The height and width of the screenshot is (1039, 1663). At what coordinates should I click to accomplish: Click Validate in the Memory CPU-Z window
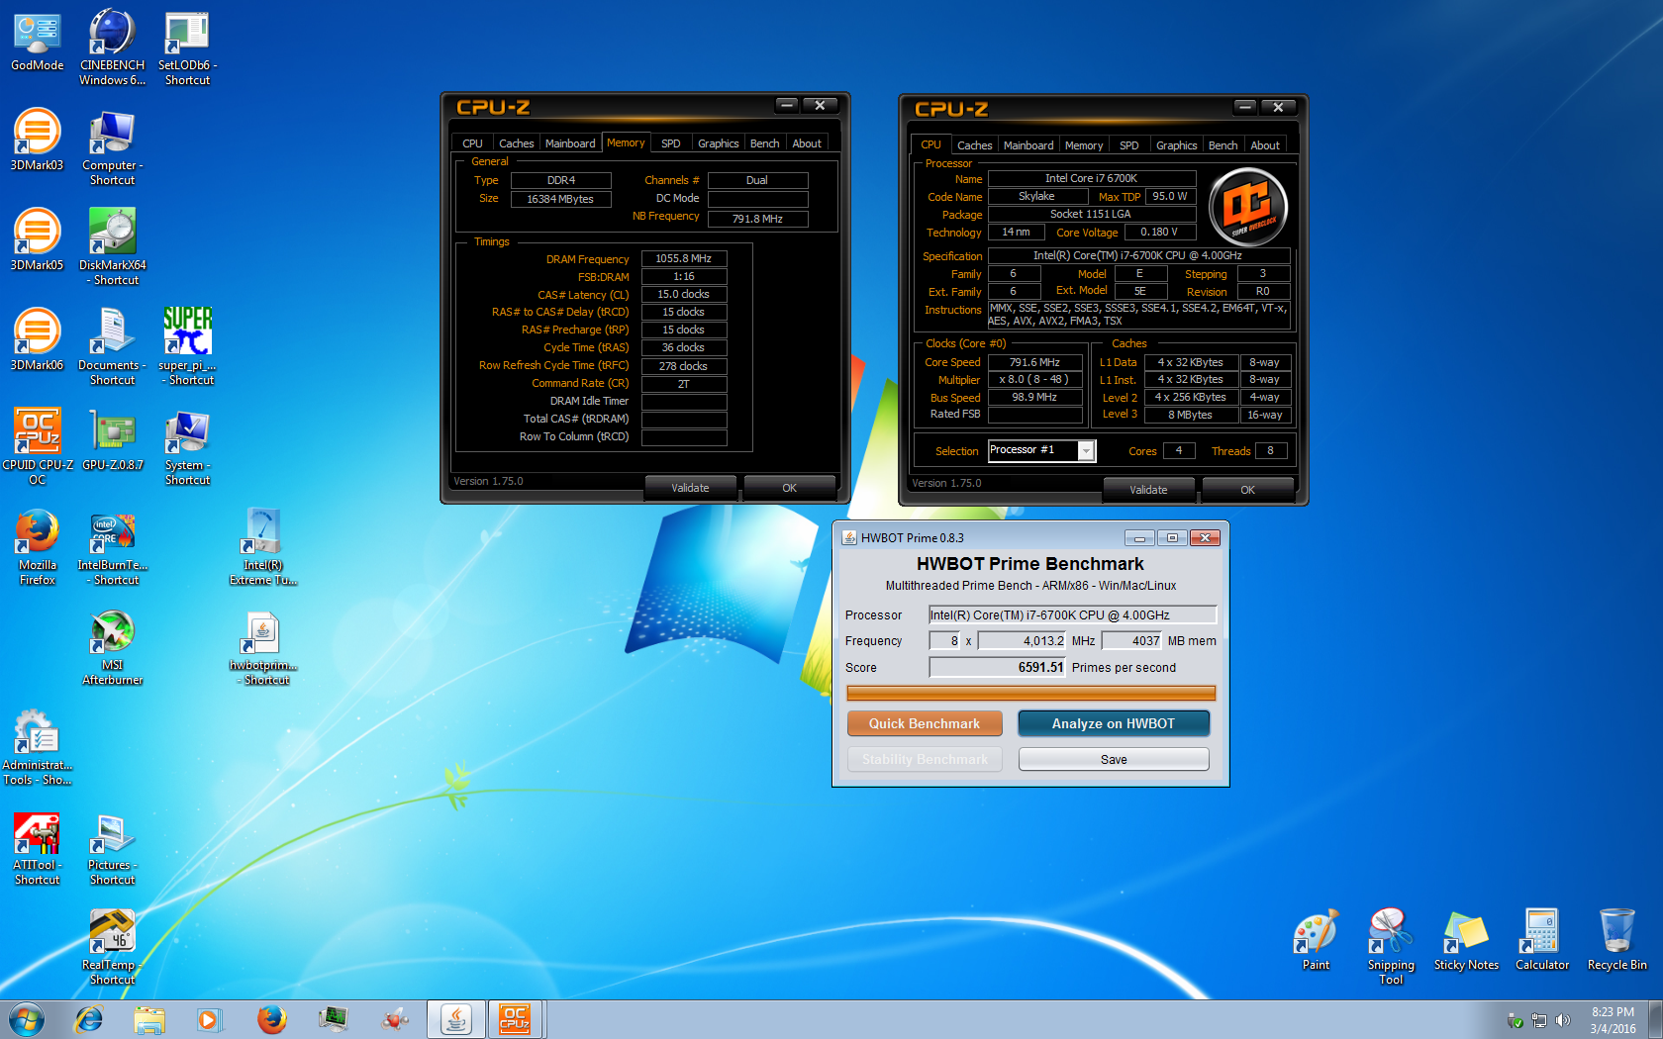(x=690, y=488)
